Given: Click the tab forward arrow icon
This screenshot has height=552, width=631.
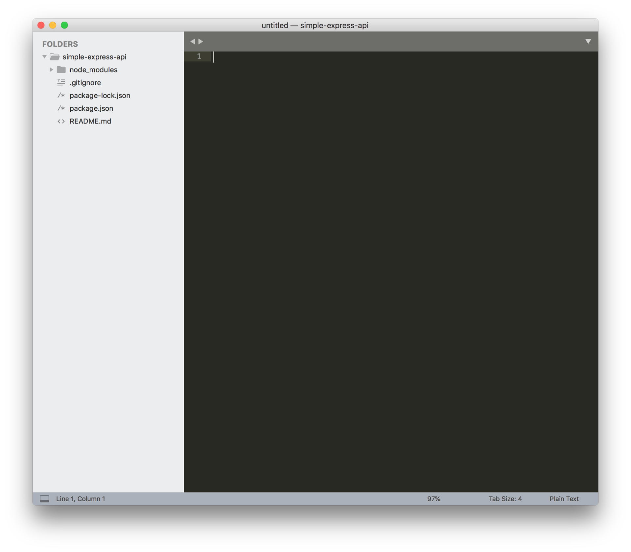Looking at the screenshot, I should click(x=201, y=41).
